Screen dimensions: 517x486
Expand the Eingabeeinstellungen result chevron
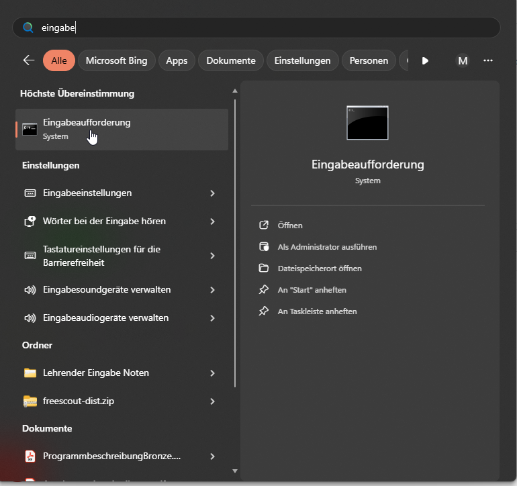pos(212,193)
